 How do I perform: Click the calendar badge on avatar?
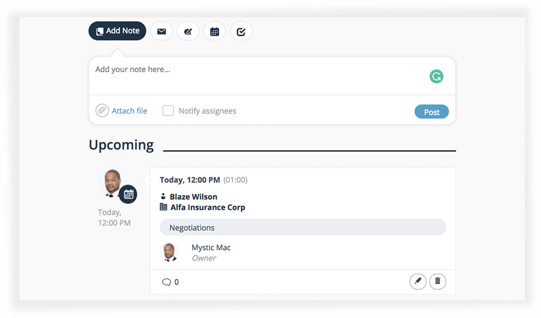pos(128,194)
